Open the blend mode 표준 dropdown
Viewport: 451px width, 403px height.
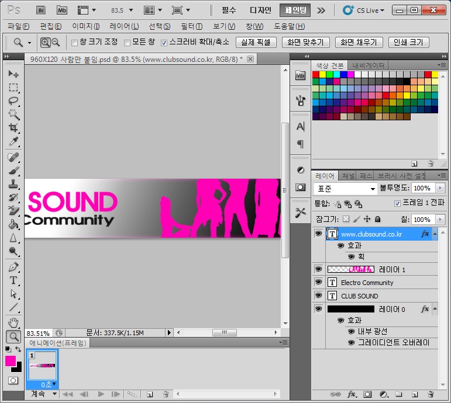point(346,189)
